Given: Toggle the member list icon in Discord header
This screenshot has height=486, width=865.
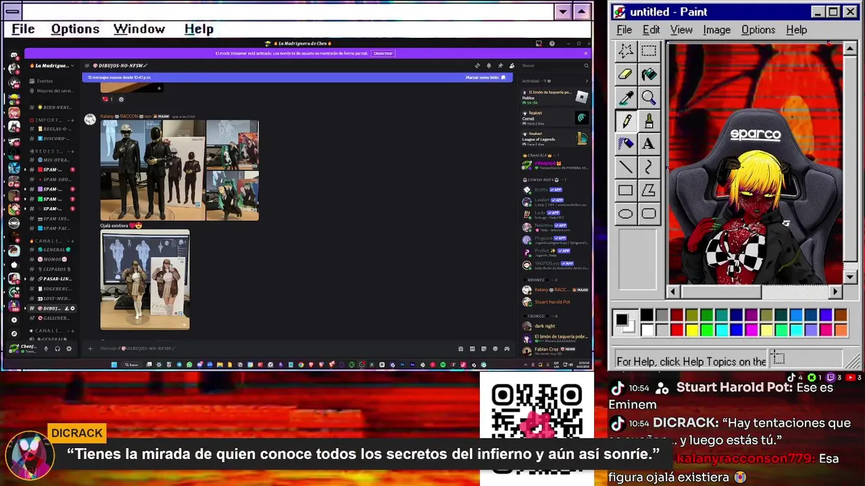Looking at the screenshot, I should tap(512, 65).
